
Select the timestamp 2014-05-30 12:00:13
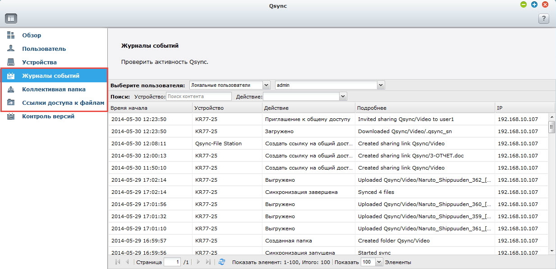tap(139, 156)
